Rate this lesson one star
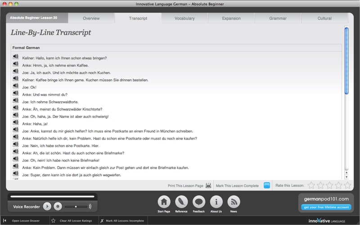 (x=311, y=185)
